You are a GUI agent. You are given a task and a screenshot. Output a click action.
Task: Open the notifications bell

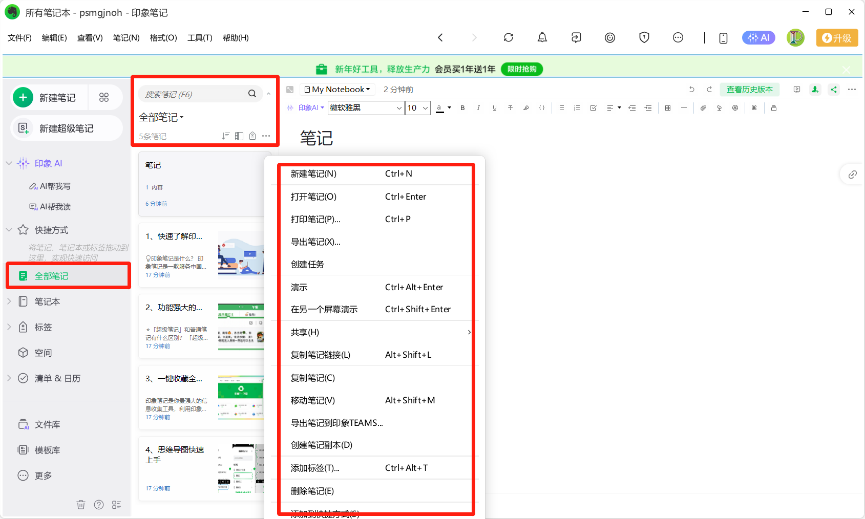(542, 37)
